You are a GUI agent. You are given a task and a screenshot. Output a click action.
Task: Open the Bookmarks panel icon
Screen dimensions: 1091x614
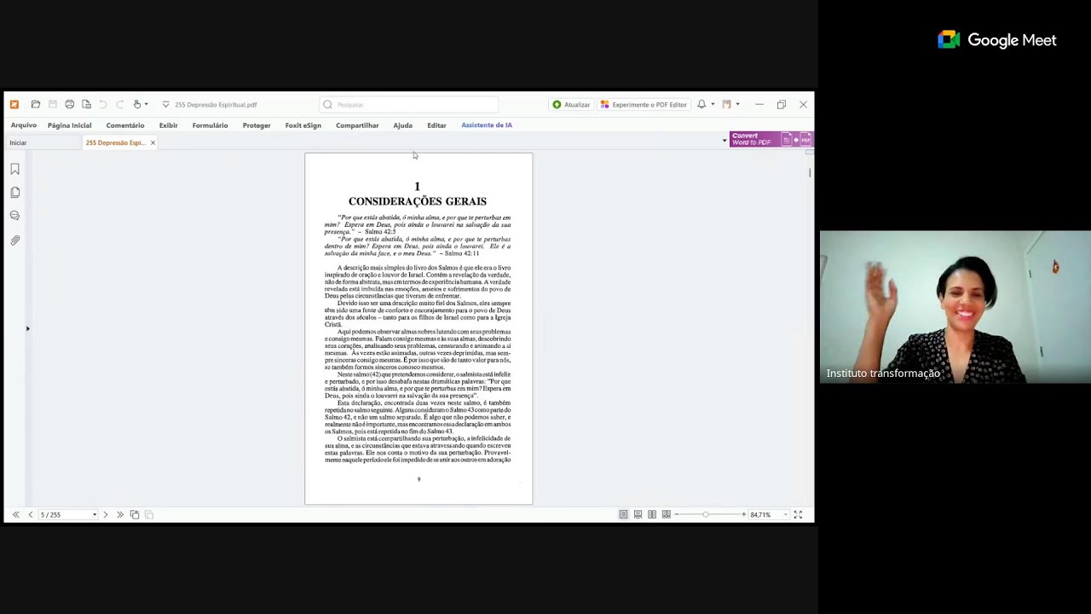click(14, 169)
